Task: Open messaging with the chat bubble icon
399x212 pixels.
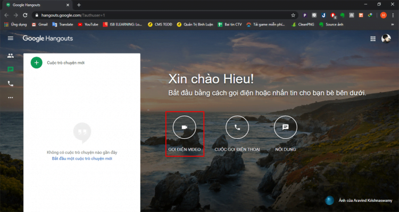Action: (x=286, y=127)
